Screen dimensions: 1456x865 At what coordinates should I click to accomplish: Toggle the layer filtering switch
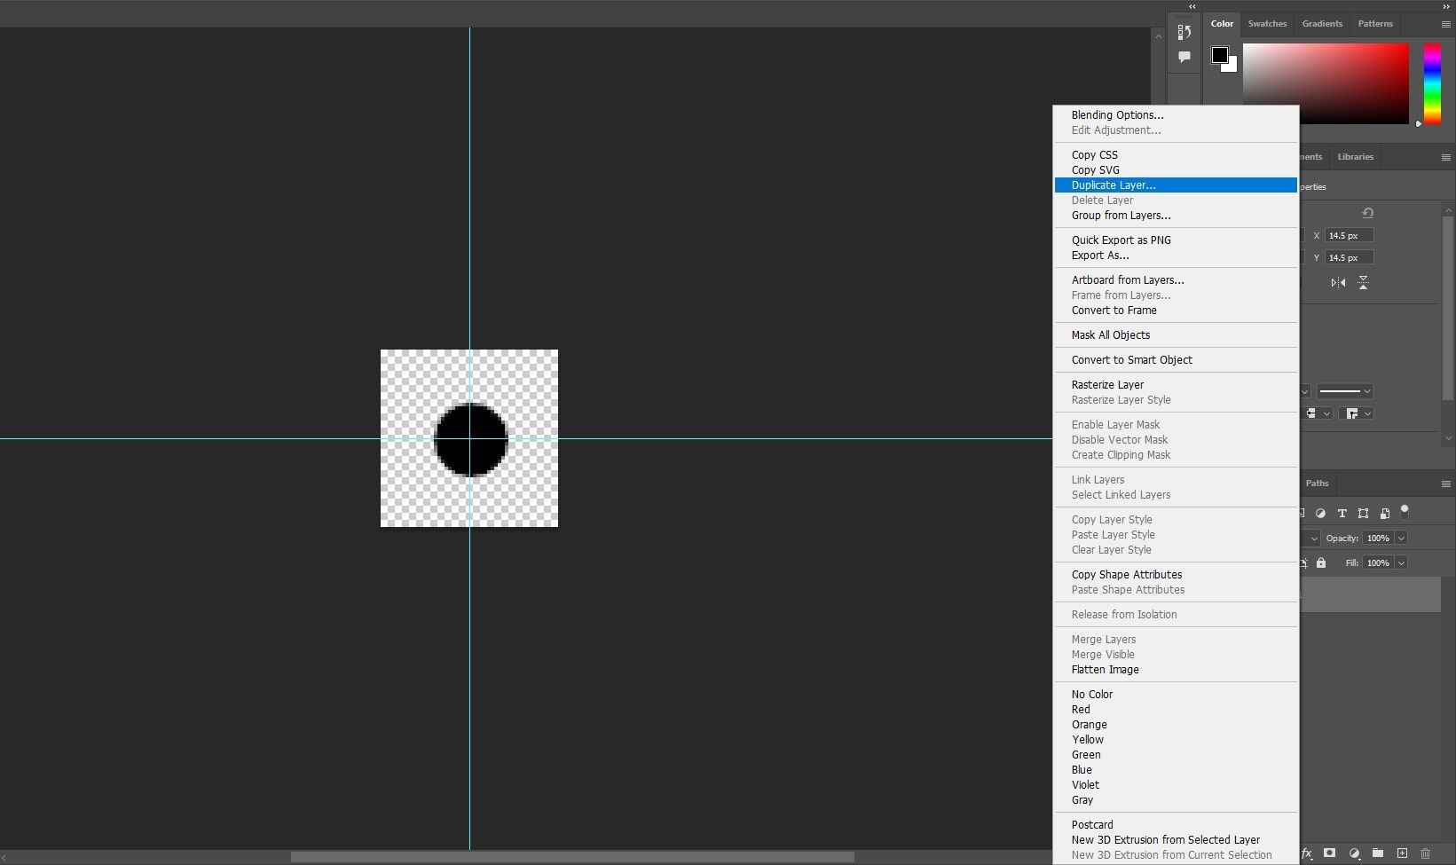(1404, 512)
